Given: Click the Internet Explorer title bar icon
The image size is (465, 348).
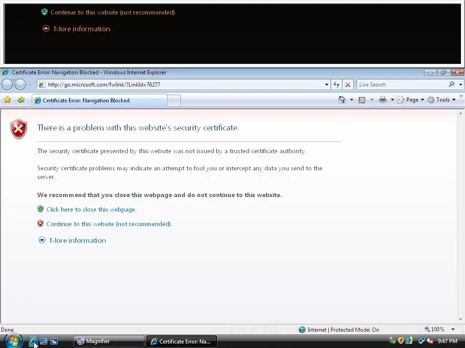Looking at the screenshot, I should point(5,72).
